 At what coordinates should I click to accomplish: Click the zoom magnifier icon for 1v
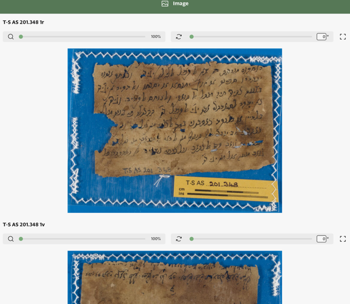point(11,239)
